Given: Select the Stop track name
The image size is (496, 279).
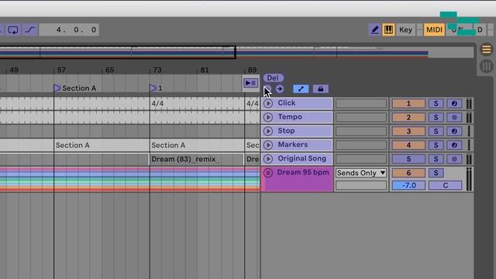Looking at the screenshot, I should point(286,131).
